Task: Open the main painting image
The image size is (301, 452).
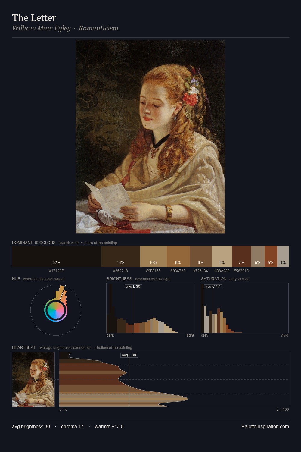Action: [x=150, y=137]
